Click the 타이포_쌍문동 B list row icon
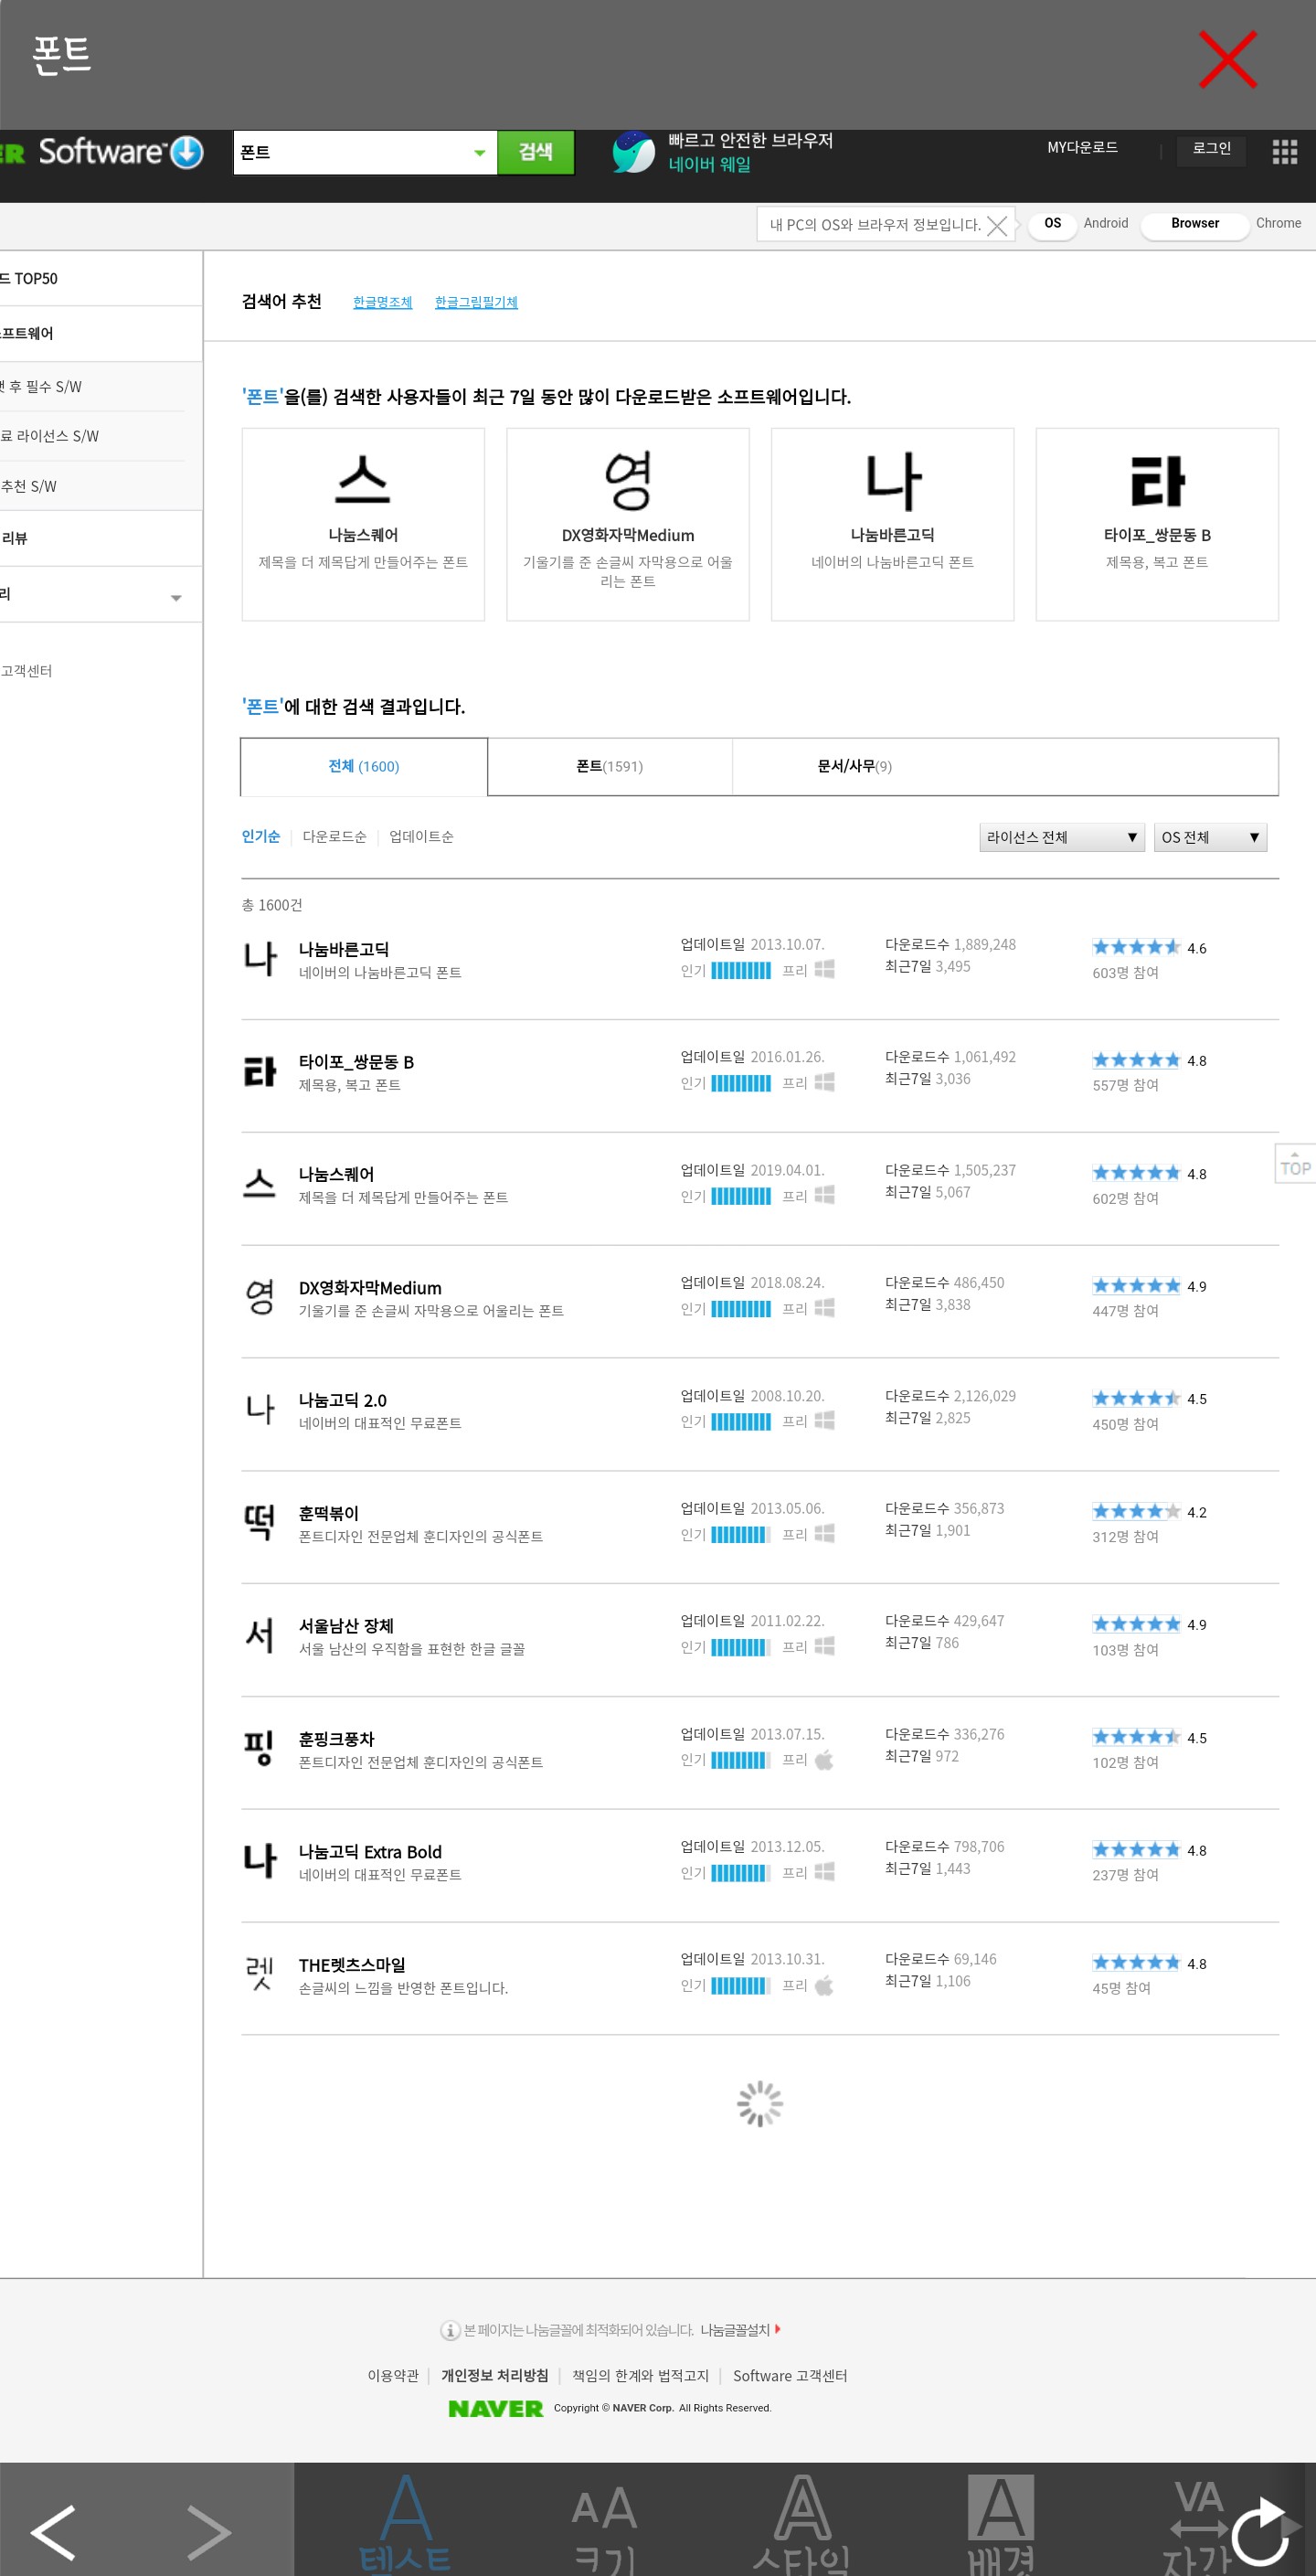Image resolution: width=1316 pixels, height=2576 pixels. pos(260,1071)
